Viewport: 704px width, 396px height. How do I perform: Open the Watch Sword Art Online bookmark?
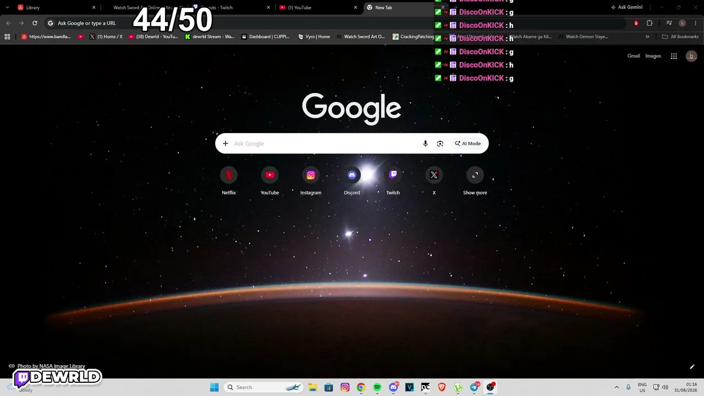[x=360, y=37]
